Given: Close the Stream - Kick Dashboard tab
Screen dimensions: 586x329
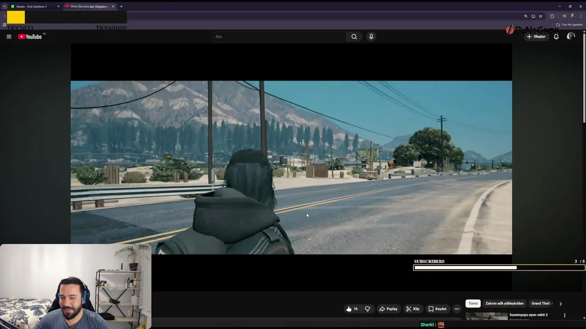Looking at the screenshot, I should [x=58, y=6].
